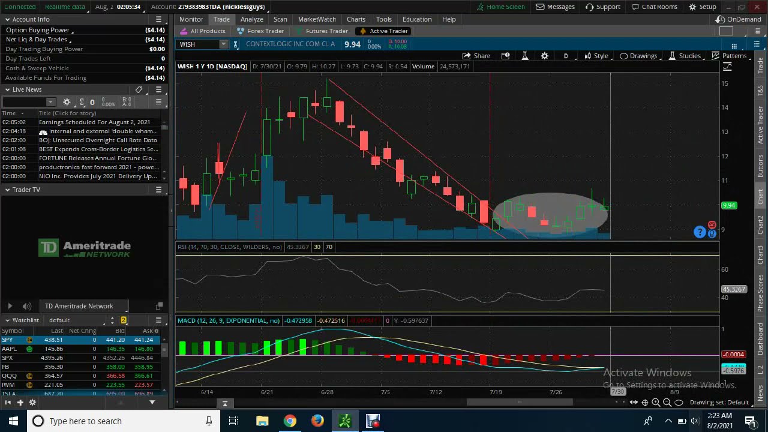The width and height of the screenshot is (768, 432).
Task: Open the symbol dropdown next to WISH
Action: [223, 44]
